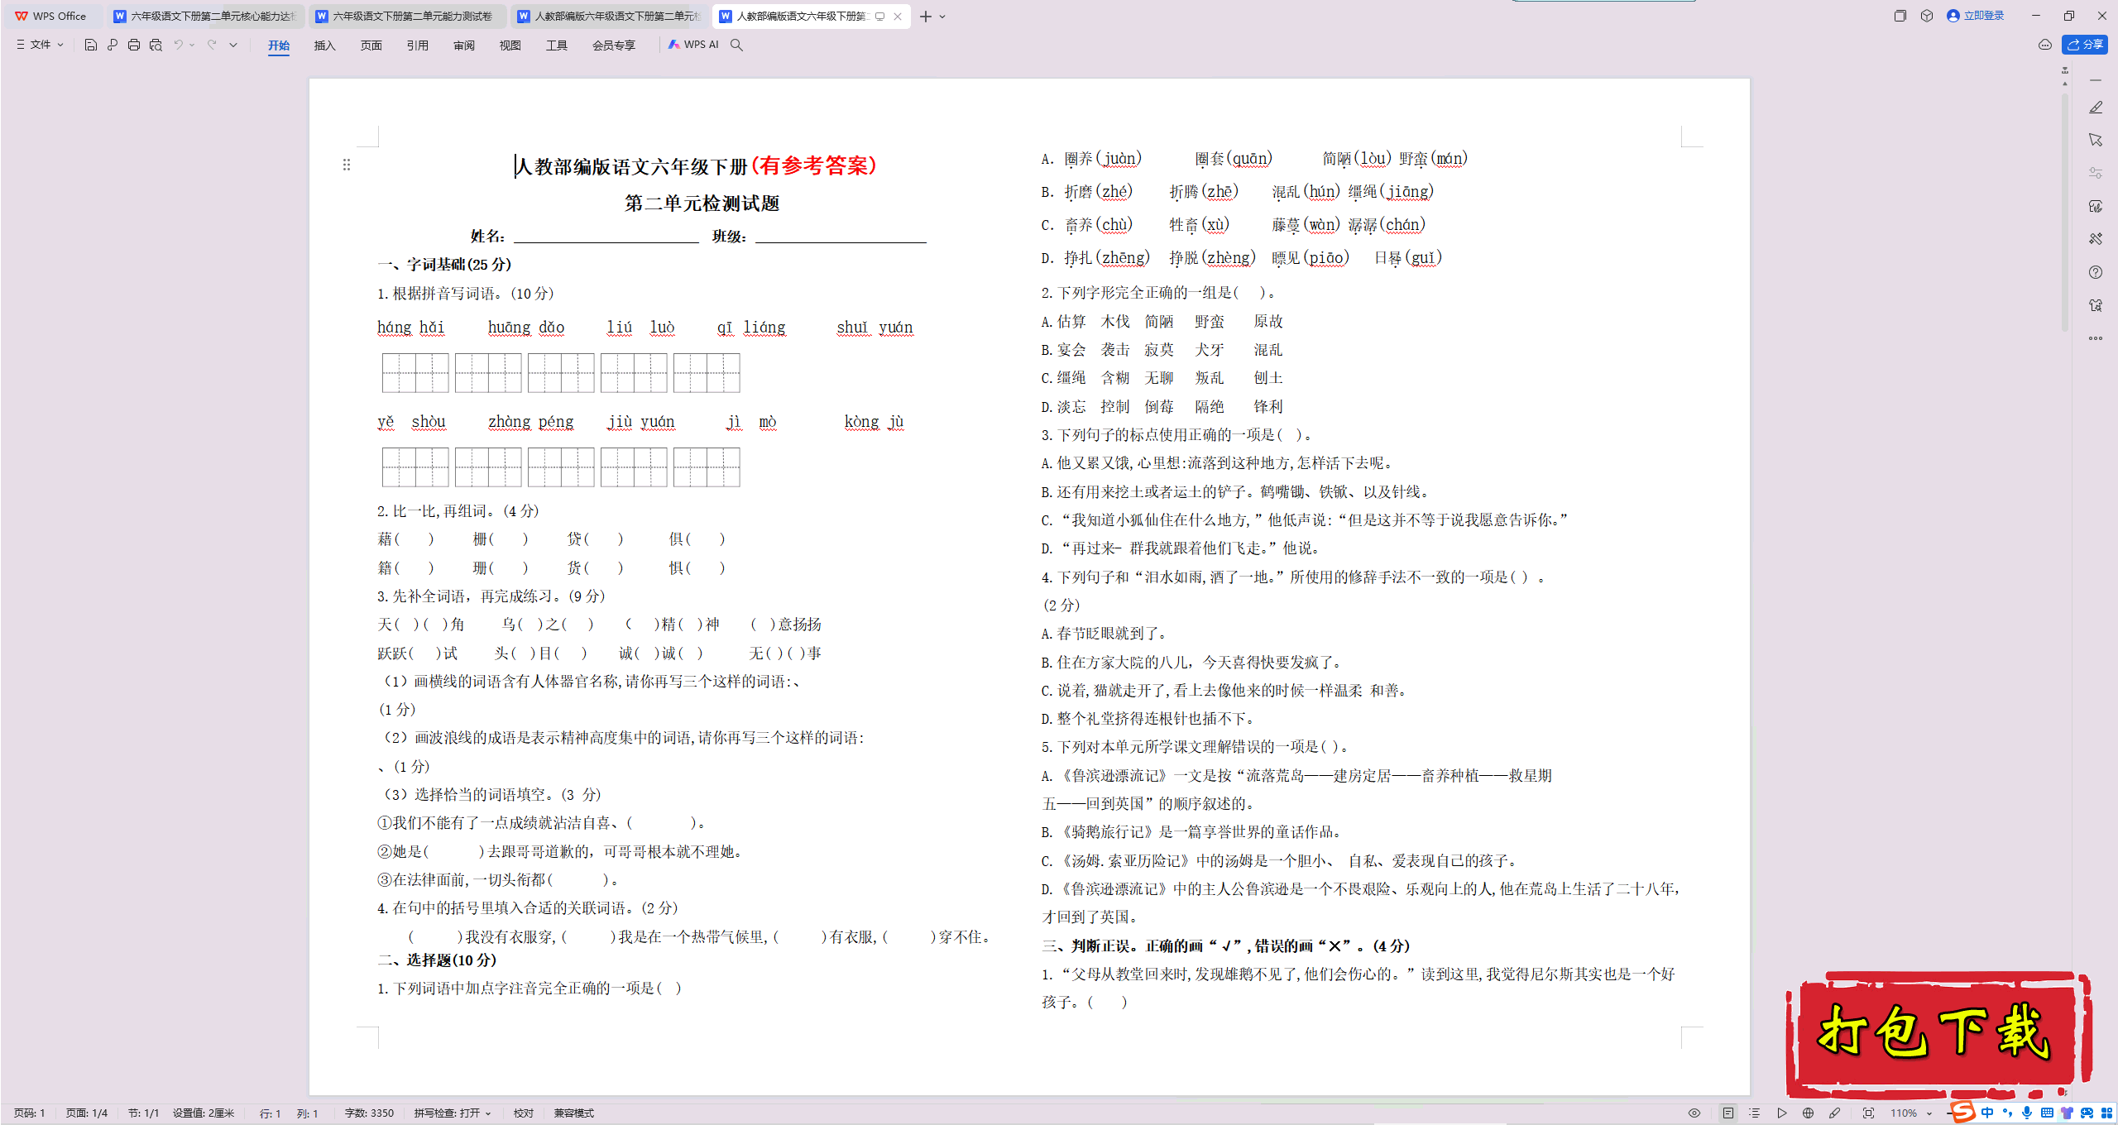Open the property settings sliders icon
2118x1125 pixels.
point(2096,173)
